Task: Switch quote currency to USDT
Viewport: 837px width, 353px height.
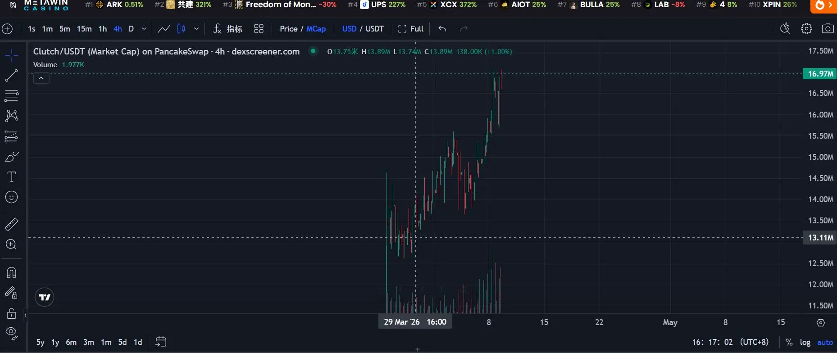Action: [x=375, y=29]
